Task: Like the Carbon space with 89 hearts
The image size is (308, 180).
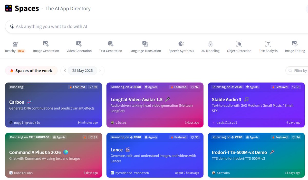Action: [x=93, y=87]
